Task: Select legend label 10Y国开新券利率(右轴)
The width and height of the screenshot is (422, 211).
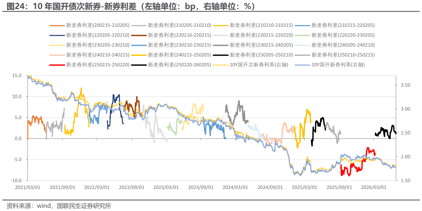Action: pos(338,65)
